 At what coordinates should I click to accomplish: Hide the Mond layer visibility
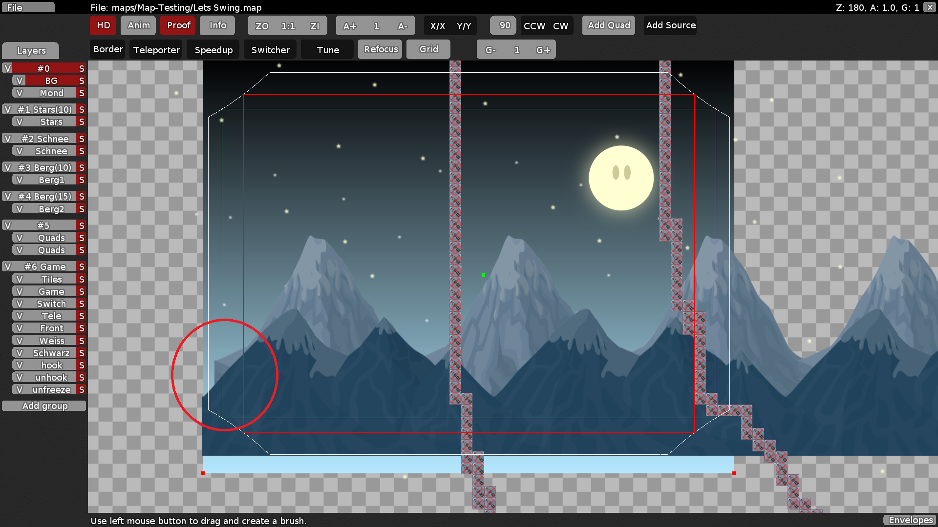coord(20,93)
